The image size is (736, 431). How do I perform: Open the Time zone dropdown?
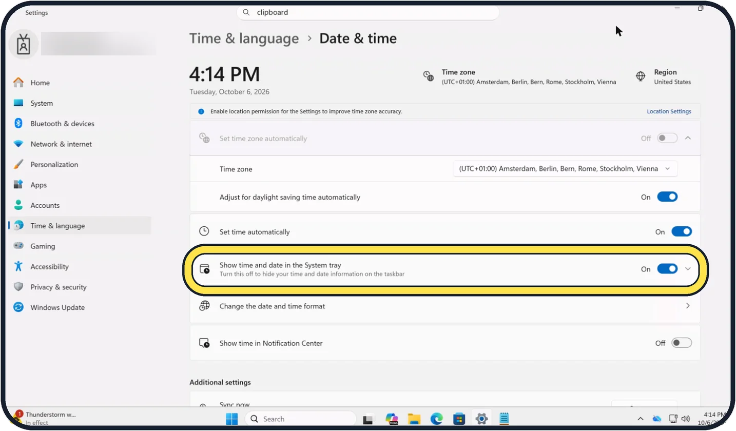(565, 169)
